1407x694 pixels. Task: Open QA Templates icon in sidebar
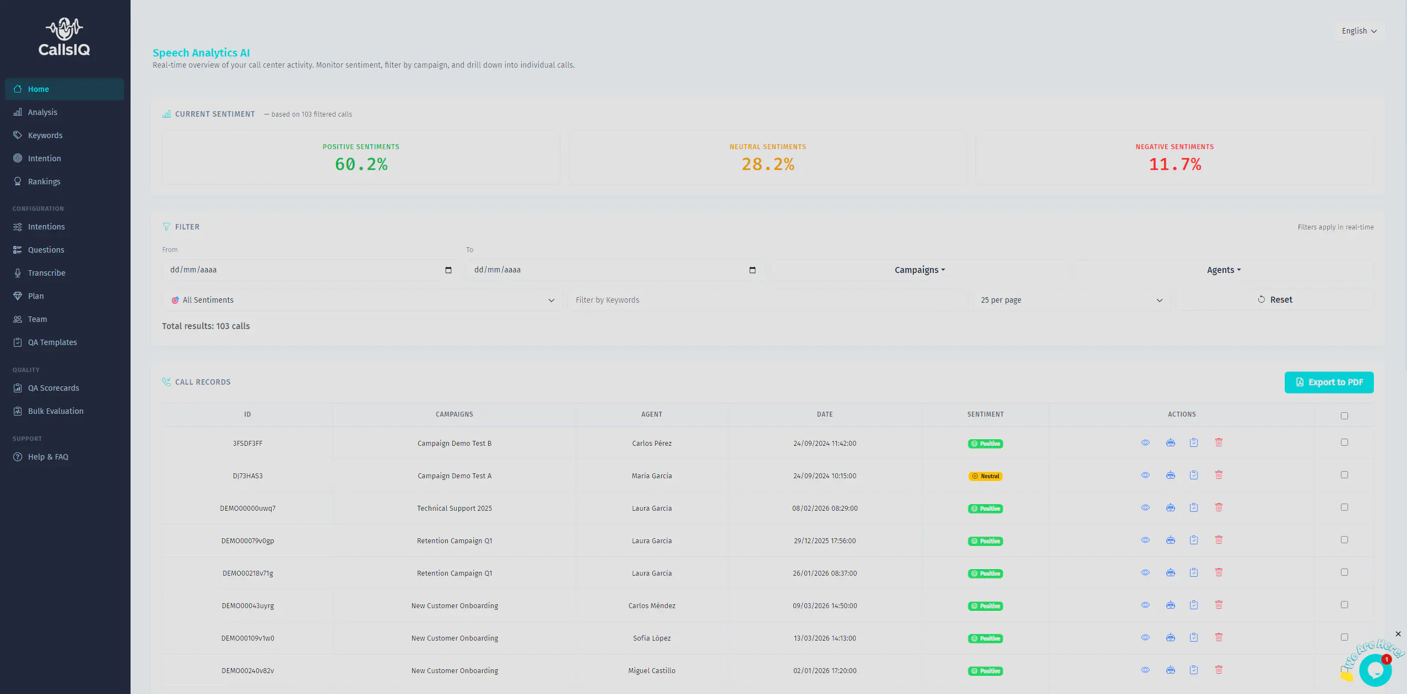coord(18,342)
